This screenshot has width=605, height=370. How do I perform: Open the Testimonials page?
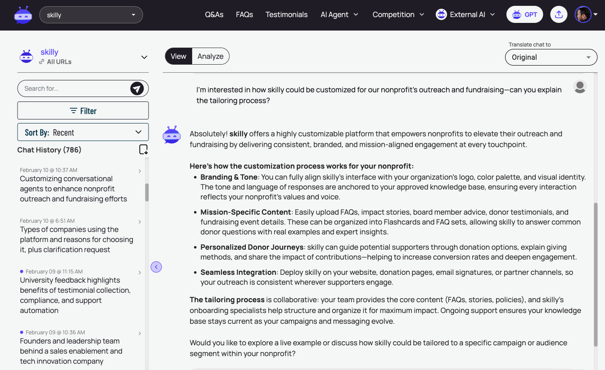tap(287, 14)
